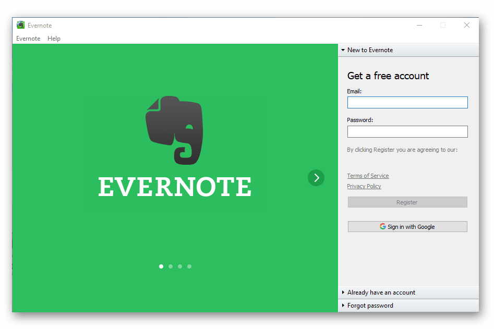Minimize the Evernote window
This screenshot has width=494, height=329.
click(419, 25)
